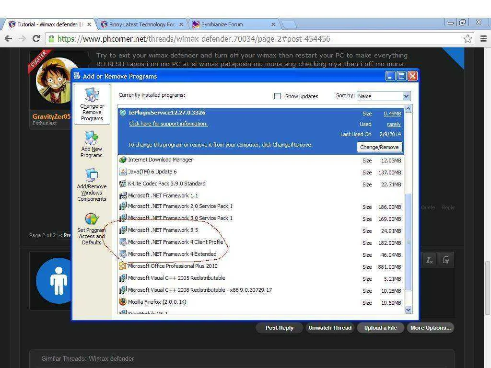
Task: Click GravityZer05's avatar picture
Action: [54, 80]
